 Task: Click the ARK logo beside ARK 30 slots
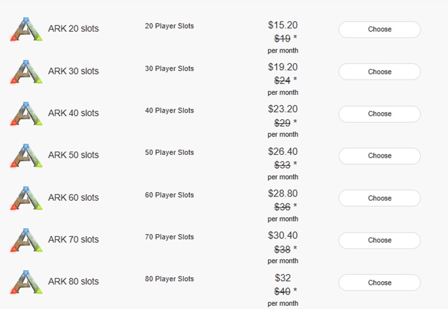[x=26, y=71]
